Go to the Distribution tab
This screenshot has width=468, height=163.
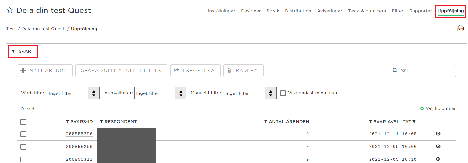(298, 11)
